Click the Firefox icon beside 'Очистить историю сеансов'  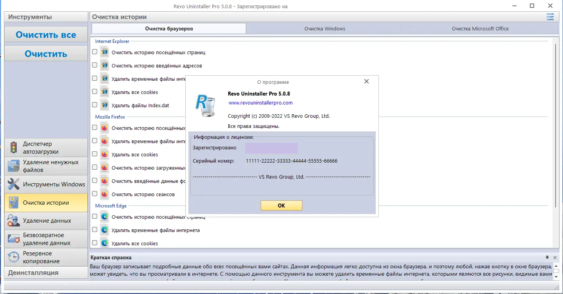[x=104, y=194]
